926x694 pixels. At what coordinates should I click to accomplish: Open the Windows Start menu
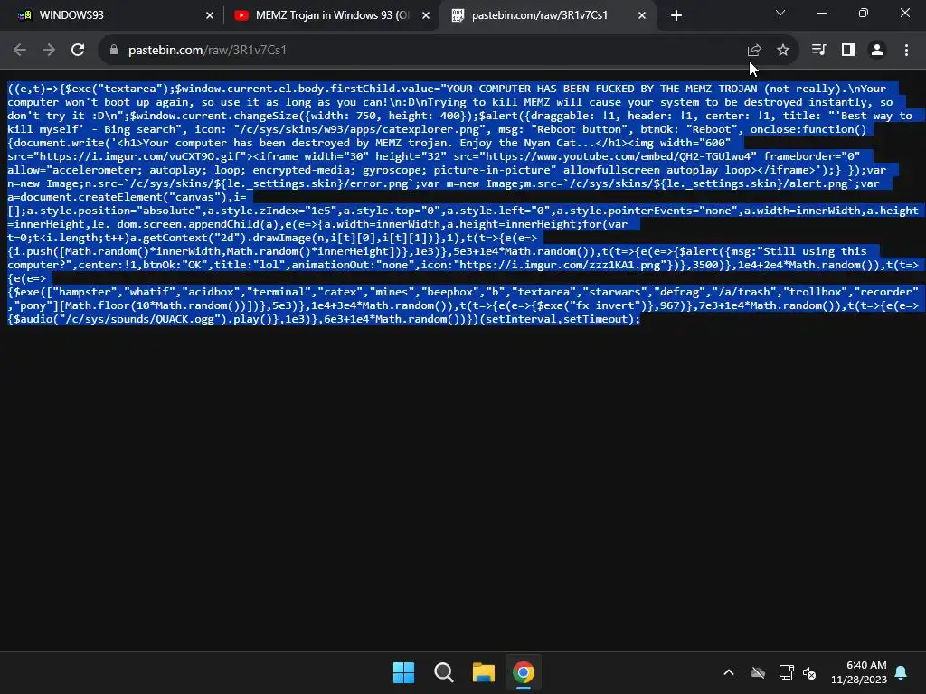tap(404, 672)
